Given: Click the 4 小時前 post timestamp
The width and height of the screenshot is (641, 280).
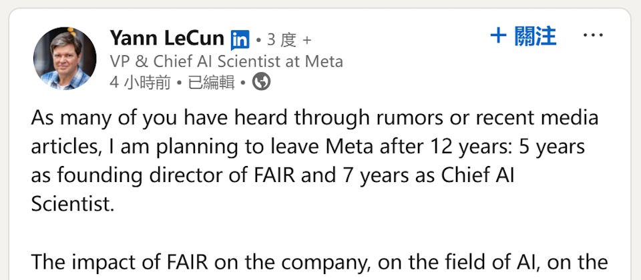Looking at the screenshot, I should pos(139,83).
